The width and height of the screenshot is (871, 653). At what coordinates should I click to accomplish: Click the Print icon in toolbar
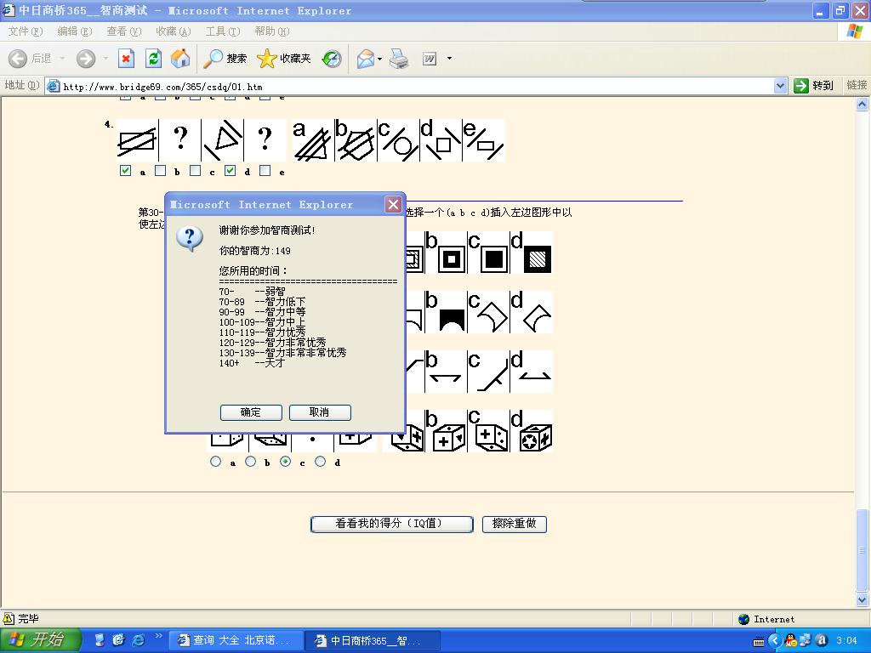point(399,59)
